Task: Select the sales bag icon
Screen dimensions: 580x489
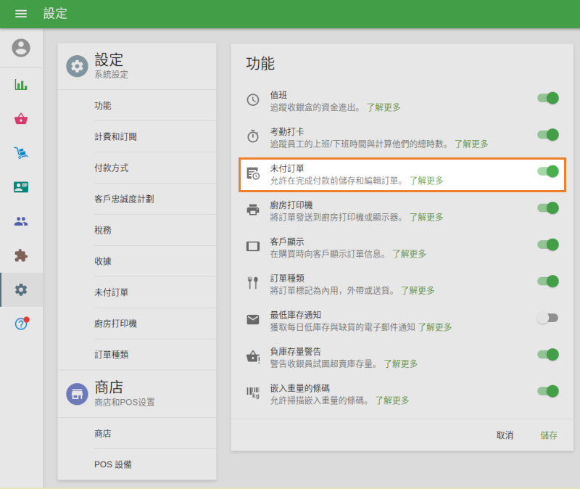Action: 22,119
